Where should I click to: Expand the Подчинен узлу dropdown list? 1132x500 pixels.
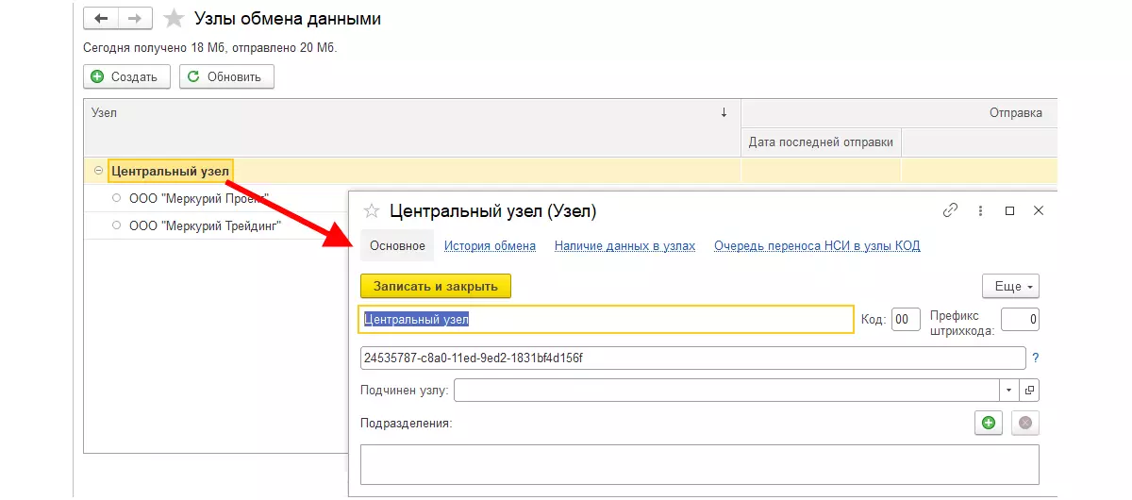1008,390
